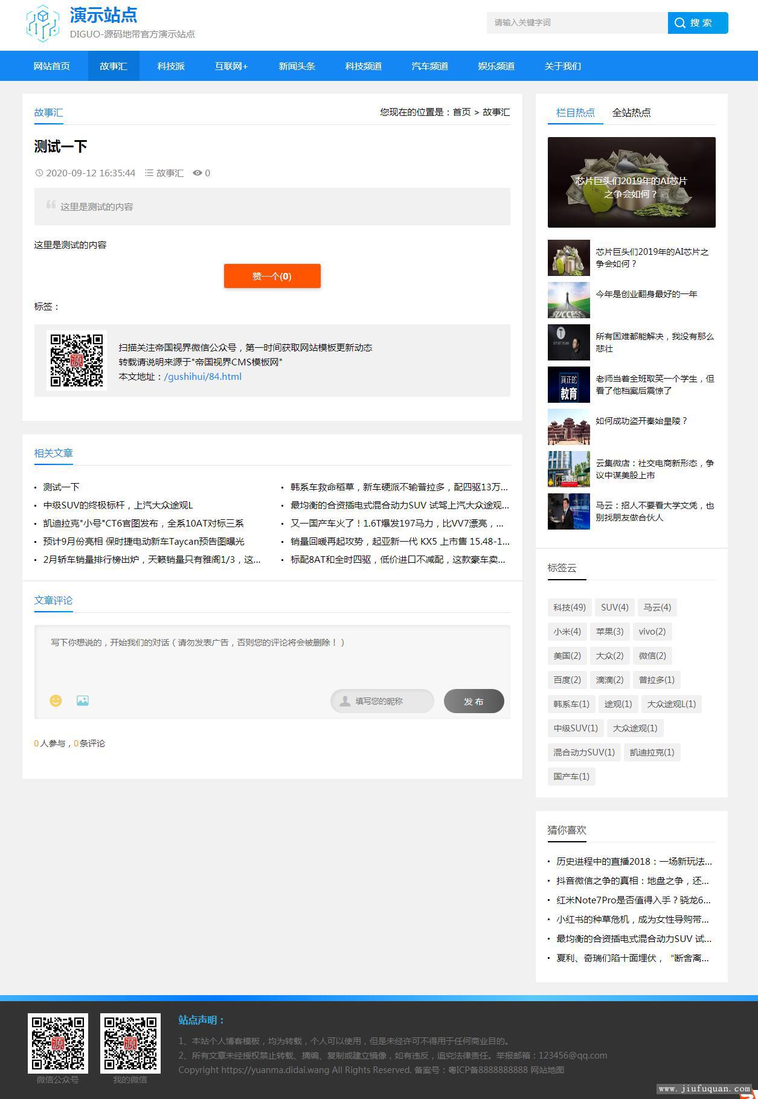Open 新闻头条 in the navigation bar

pos(297,66)
